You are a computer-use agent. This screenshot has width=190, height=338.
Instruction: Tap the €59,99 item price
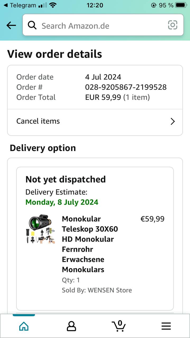[x=152, y=219]
